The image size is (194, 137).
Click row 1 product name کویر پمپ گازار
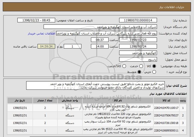coord(118,108)
